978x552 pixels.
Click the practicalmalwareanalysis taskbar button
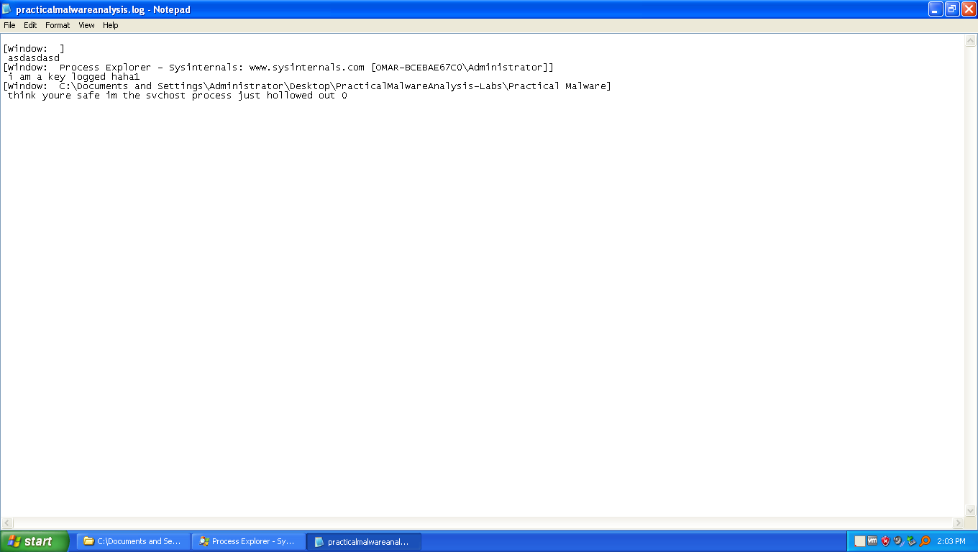coord(364,541)
